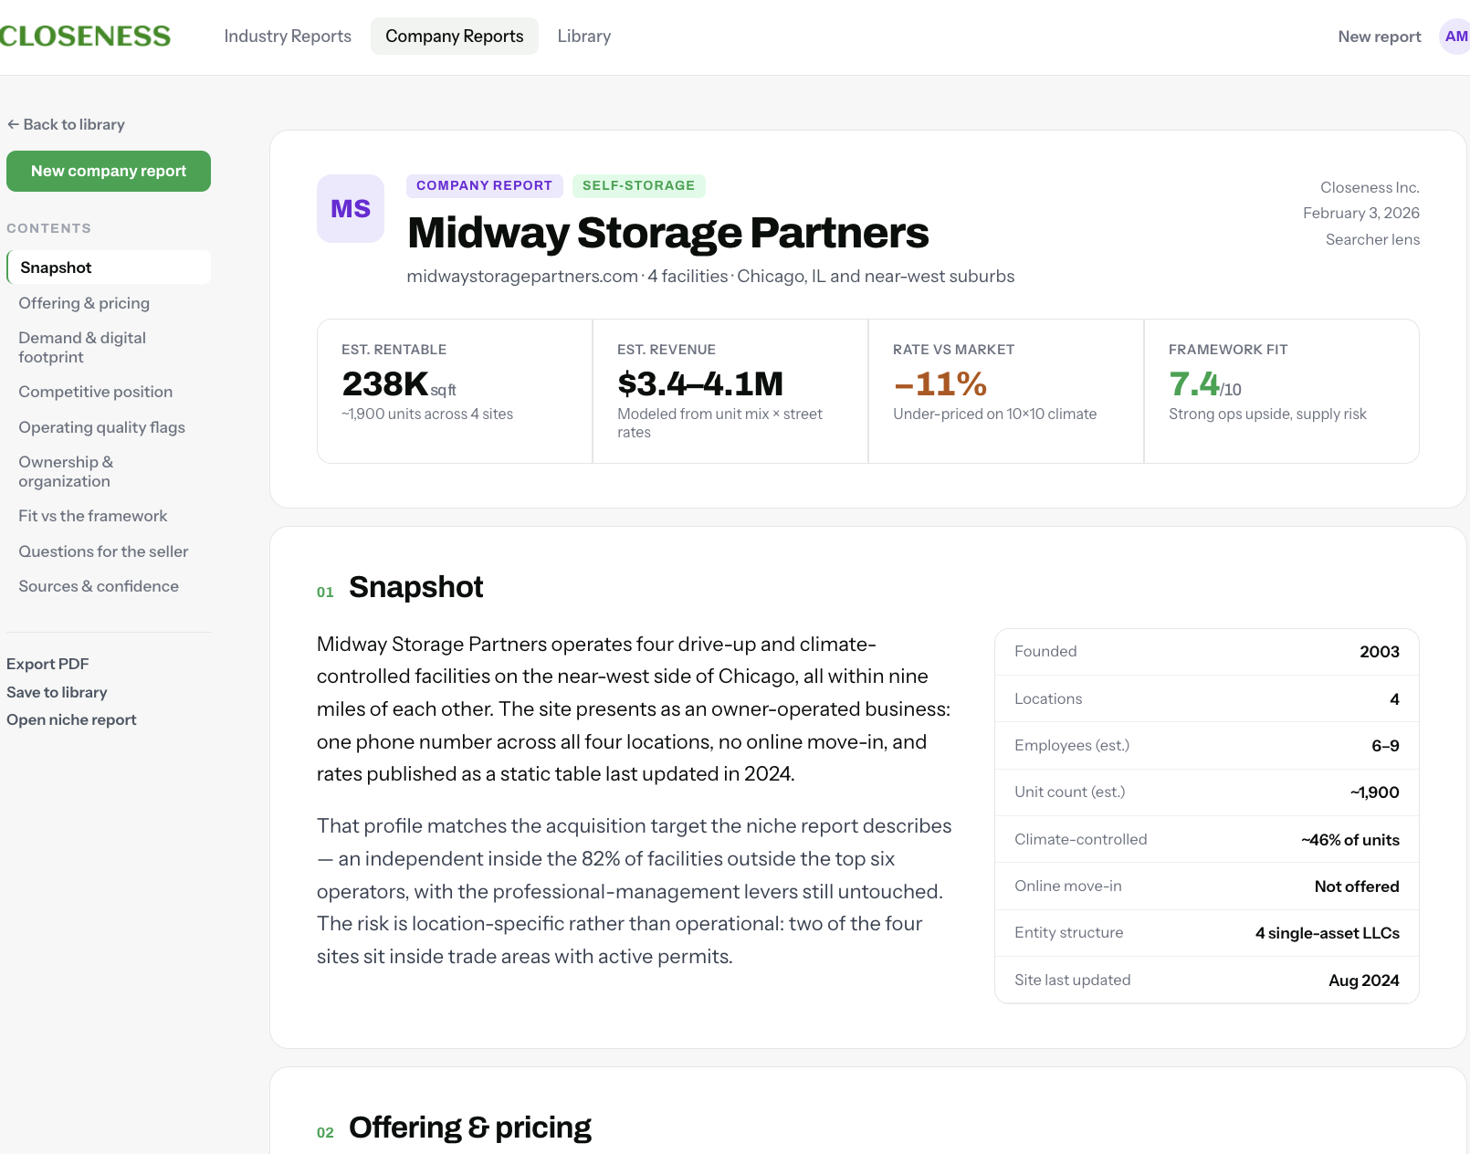This screenshot has width=1470, height=1154.
Task: Click Save to library
Action: coord(57,692)
